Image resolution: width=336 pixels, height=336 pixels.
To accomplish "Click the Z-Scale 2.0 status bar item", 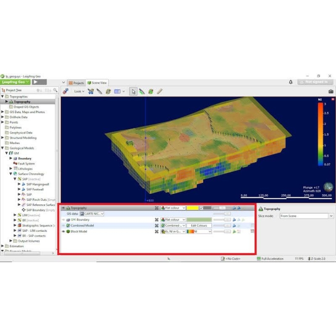I will tap(317, 259).
